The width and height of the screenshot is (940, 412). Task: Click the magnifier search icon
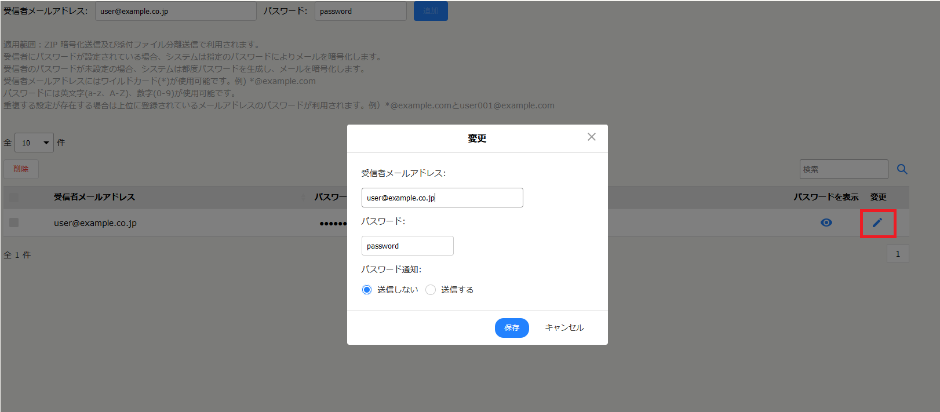tap(902, 169)
